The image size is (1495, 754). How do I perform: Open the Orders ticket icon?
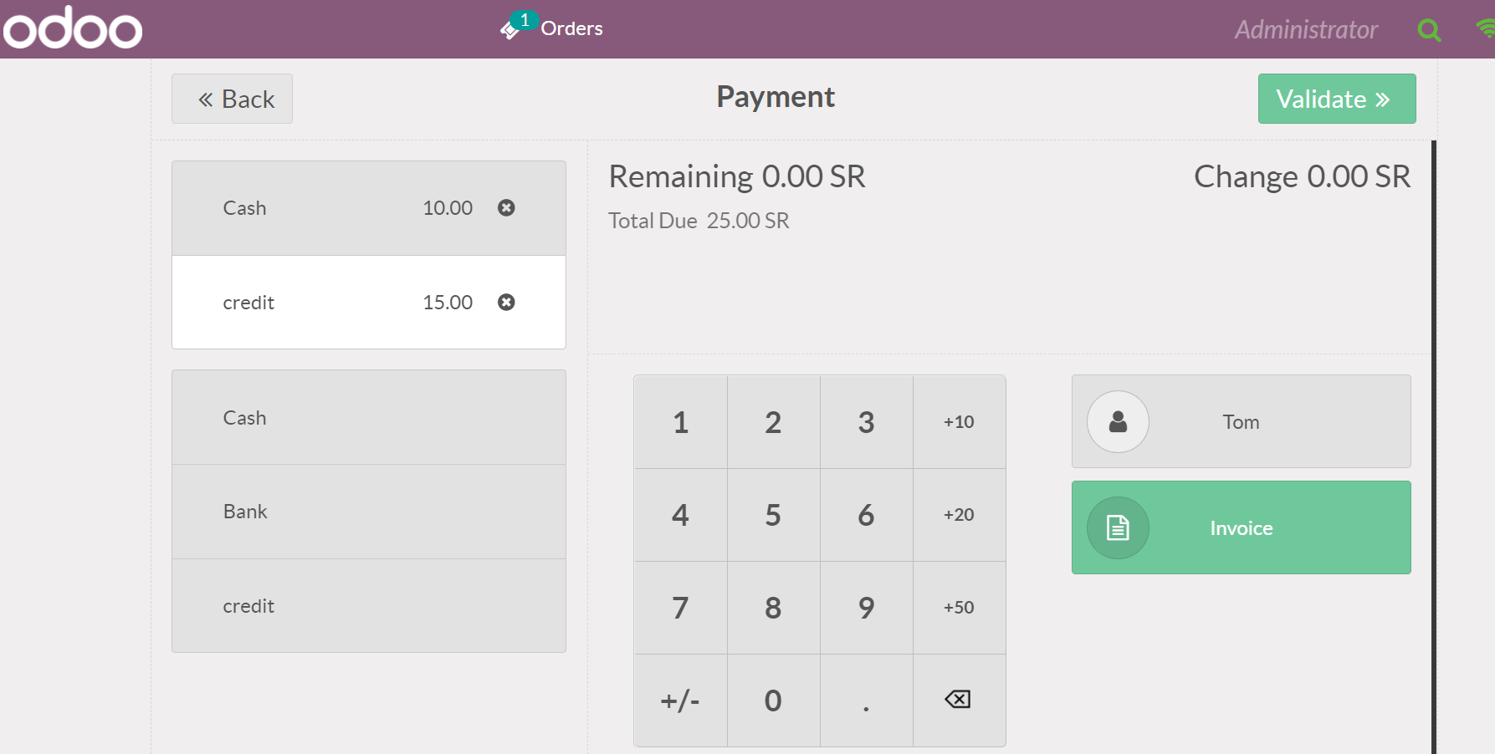[x=511, y=29]
